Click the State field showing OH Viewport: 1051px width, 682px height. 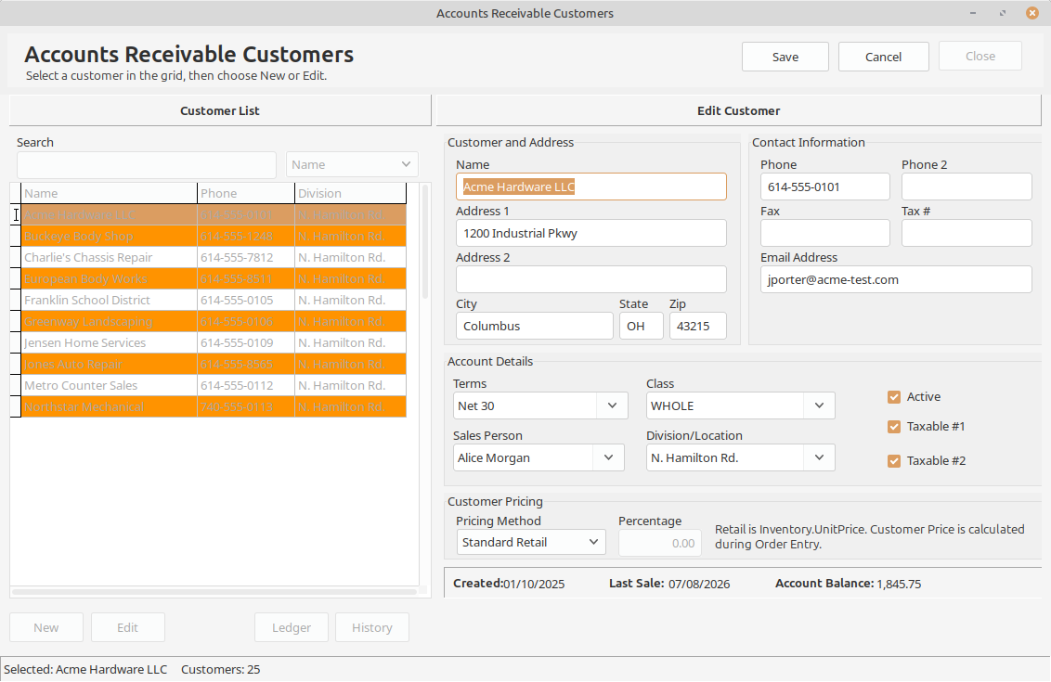(642, 327)
